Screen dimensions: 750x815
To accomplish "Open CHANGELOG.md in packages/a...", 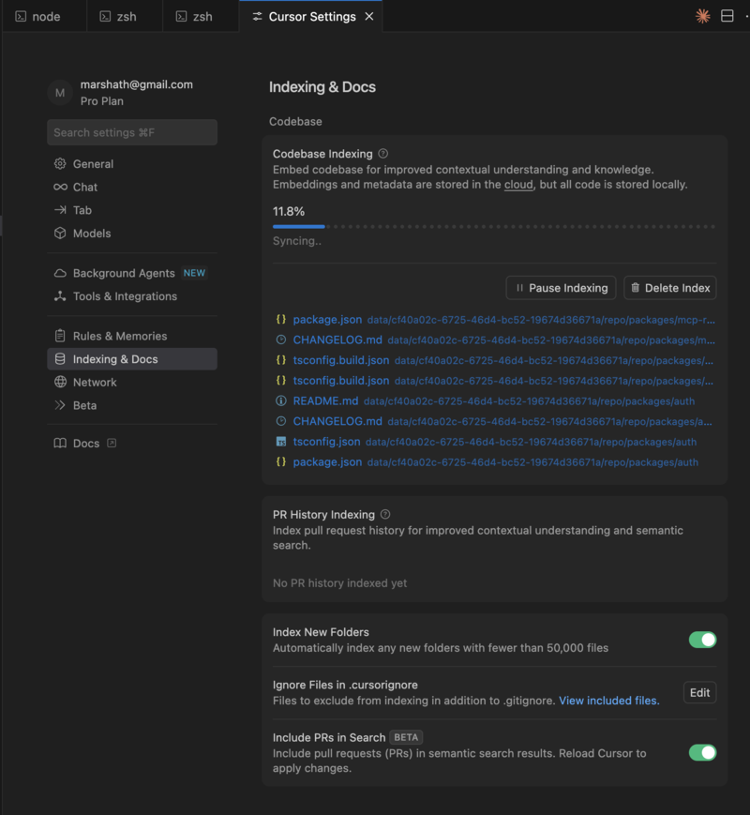I will [493, 421].
